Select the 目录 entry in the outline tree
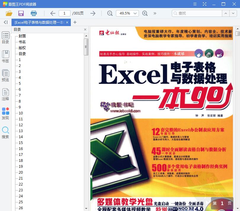This screenshot has height=211, width=240. pyautogui.click(x=22, y=54)
